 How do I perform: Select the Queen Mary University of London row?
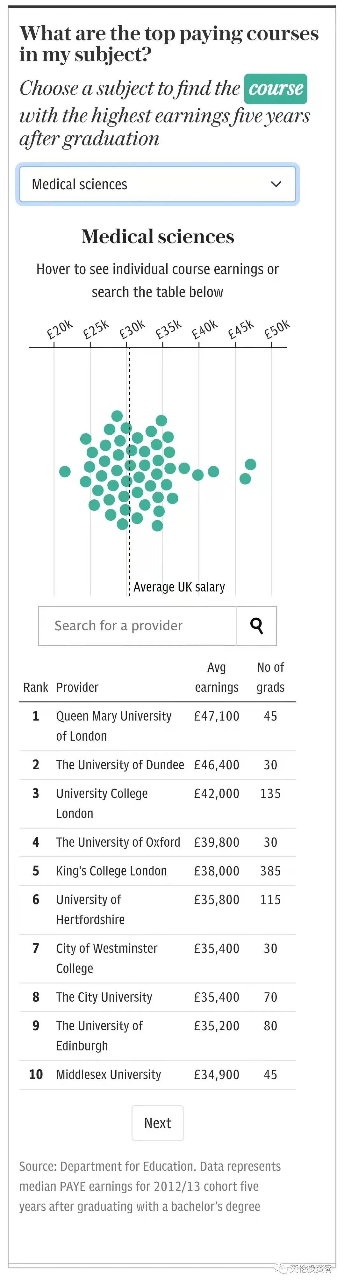(x=157, y=726)
